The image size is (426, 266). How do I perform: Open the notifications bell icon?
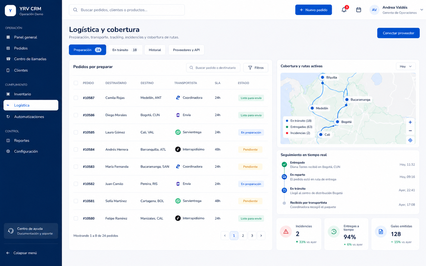(x=344, y=10)
